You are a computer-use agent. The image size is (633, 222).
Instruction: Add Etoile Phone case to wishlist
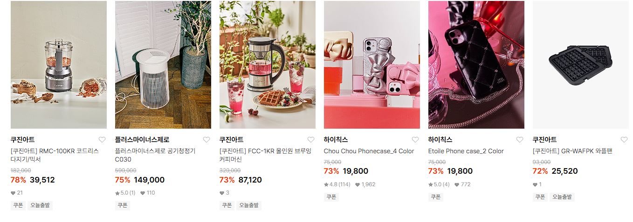coord(520,140)
